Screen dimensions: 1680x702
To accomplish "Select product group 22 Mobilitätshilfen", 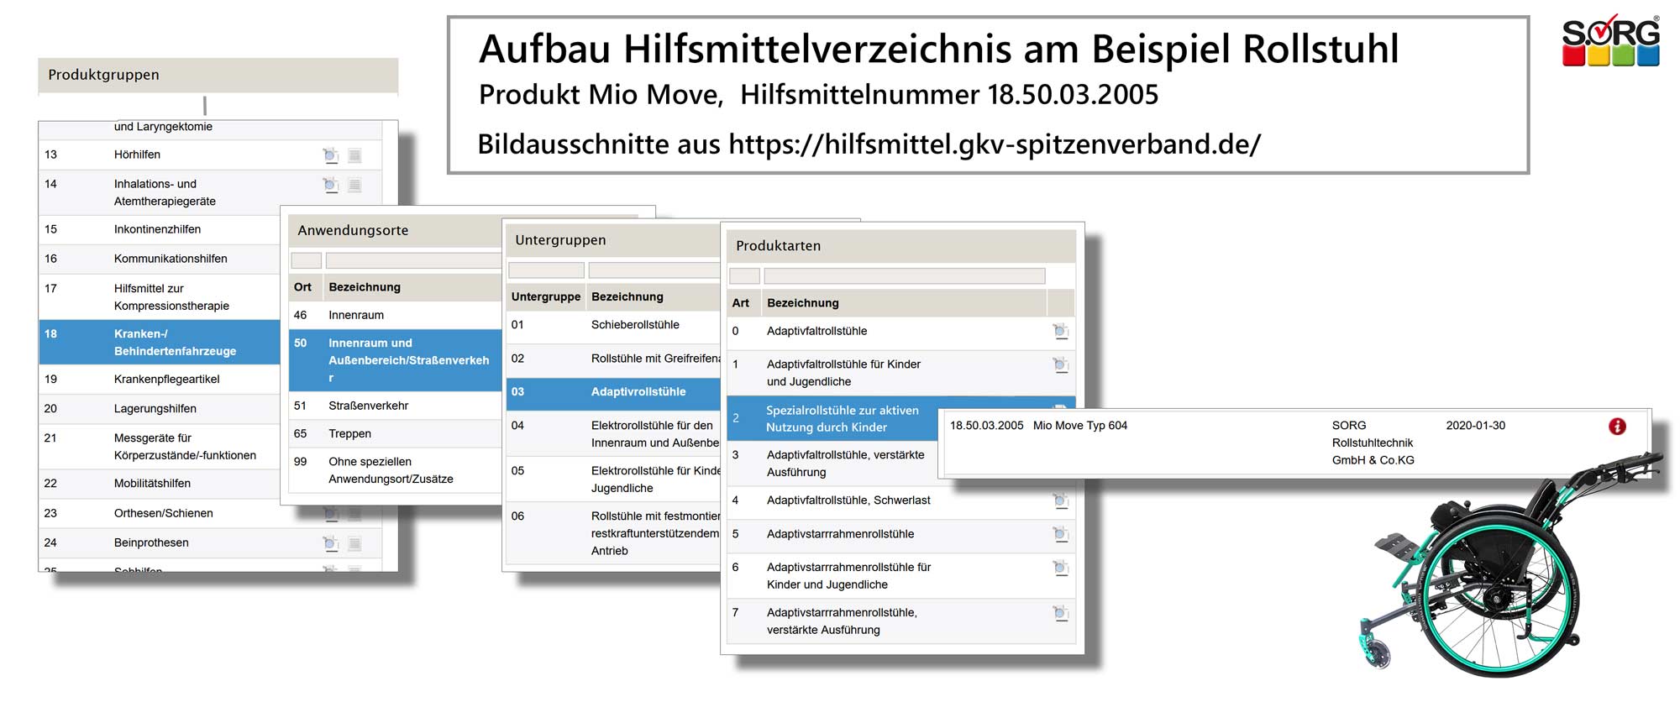I will 160,484.
